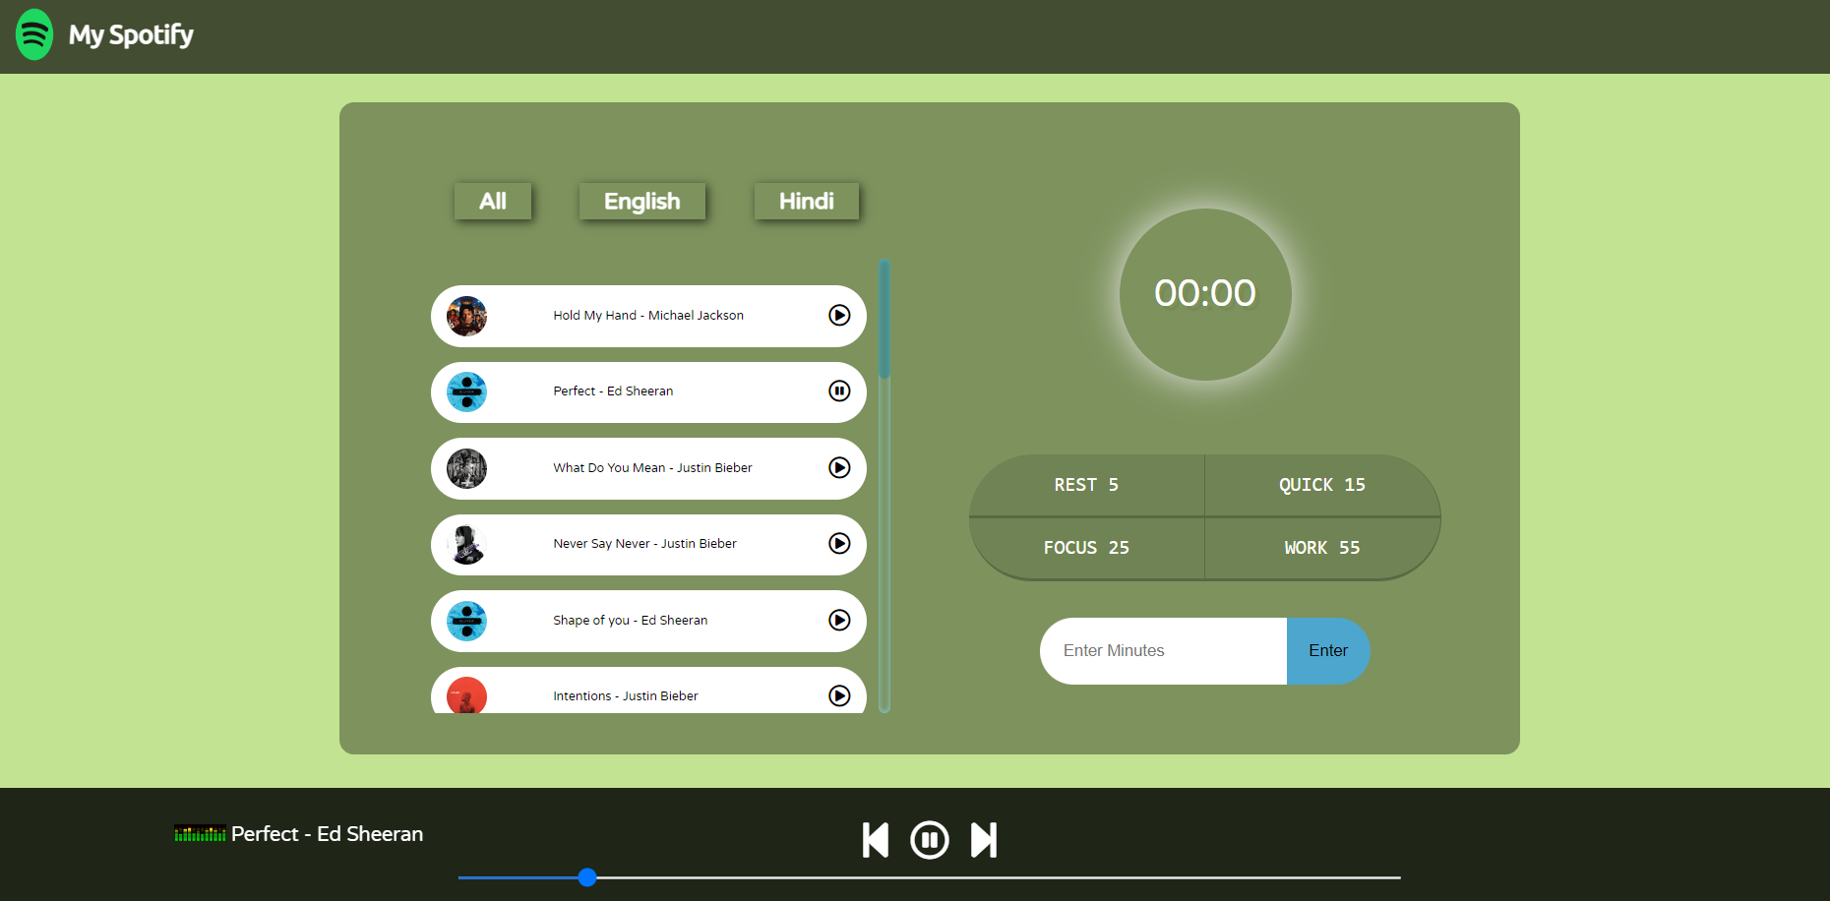The width and height of the screenshot is (1830, 901).
Task: Play What Do You Mean track
Action: pyautogui.click(x=839, y=467)
